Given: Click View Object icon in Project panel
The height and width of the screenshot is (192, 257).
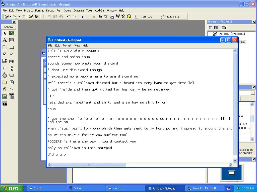Looking at the screenshot, I should pos(216,27).
